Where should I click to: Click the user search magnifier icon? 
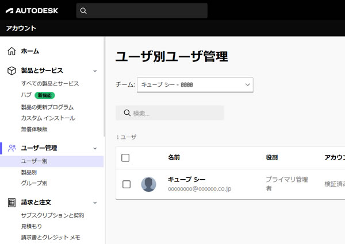[x=127, y=113]
